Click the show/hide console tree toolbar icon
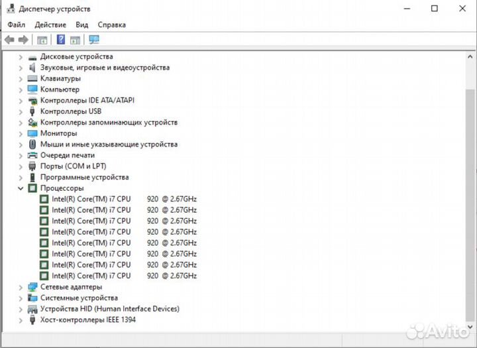This screenshot has height=348, width=477. [x=42, y=40]
